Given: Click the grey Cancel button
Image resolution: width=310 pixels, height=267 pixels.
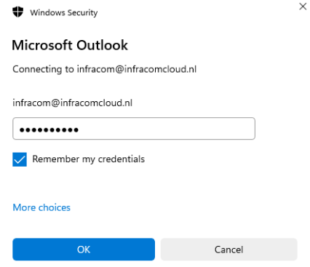Looking at the screenshot, I should point(228,250).
